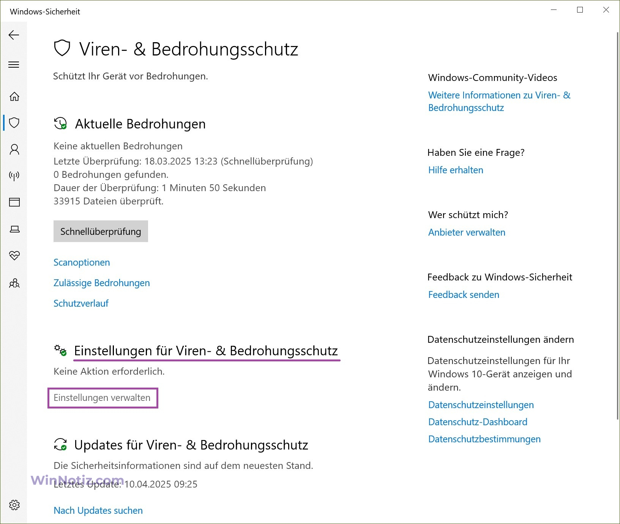Maximize the Windows-Sicherheit window
This screenshot has height=524, width=620.
click(x=580, y=10)
